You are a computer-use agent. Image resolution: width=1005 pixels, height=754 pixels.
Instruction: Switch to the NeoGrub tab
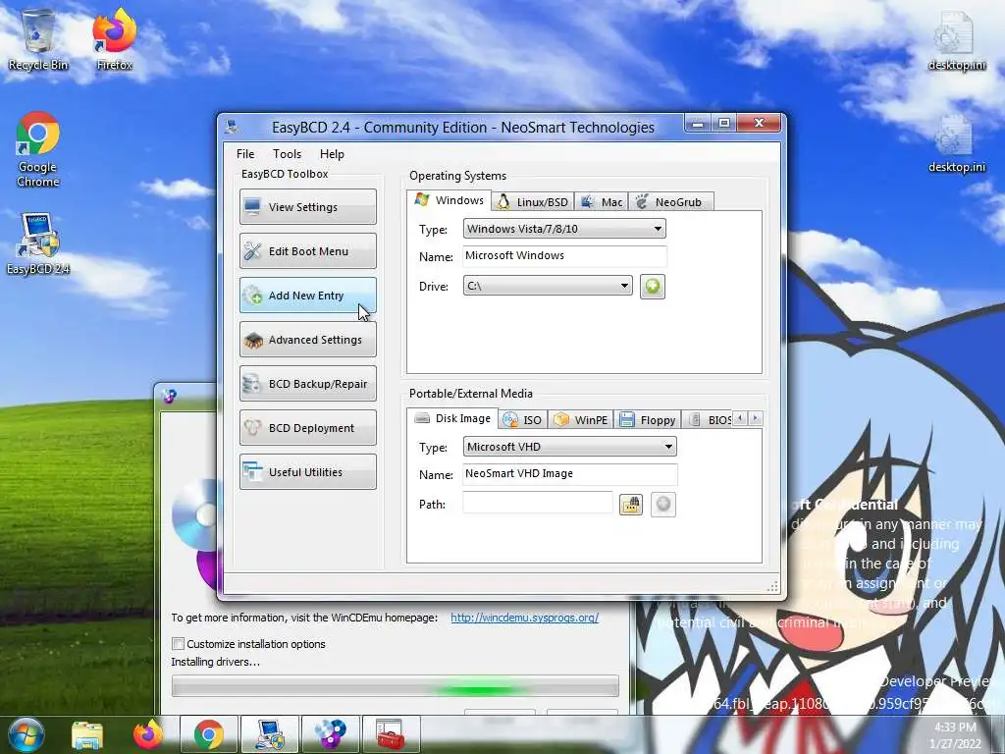pos(670,202)
